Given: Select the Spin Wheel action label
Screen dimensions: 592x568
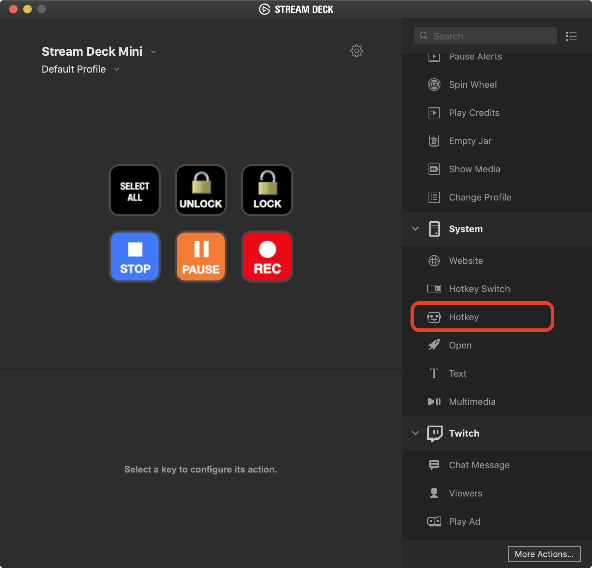Looking at the screenshot, I should coord(473,85).
